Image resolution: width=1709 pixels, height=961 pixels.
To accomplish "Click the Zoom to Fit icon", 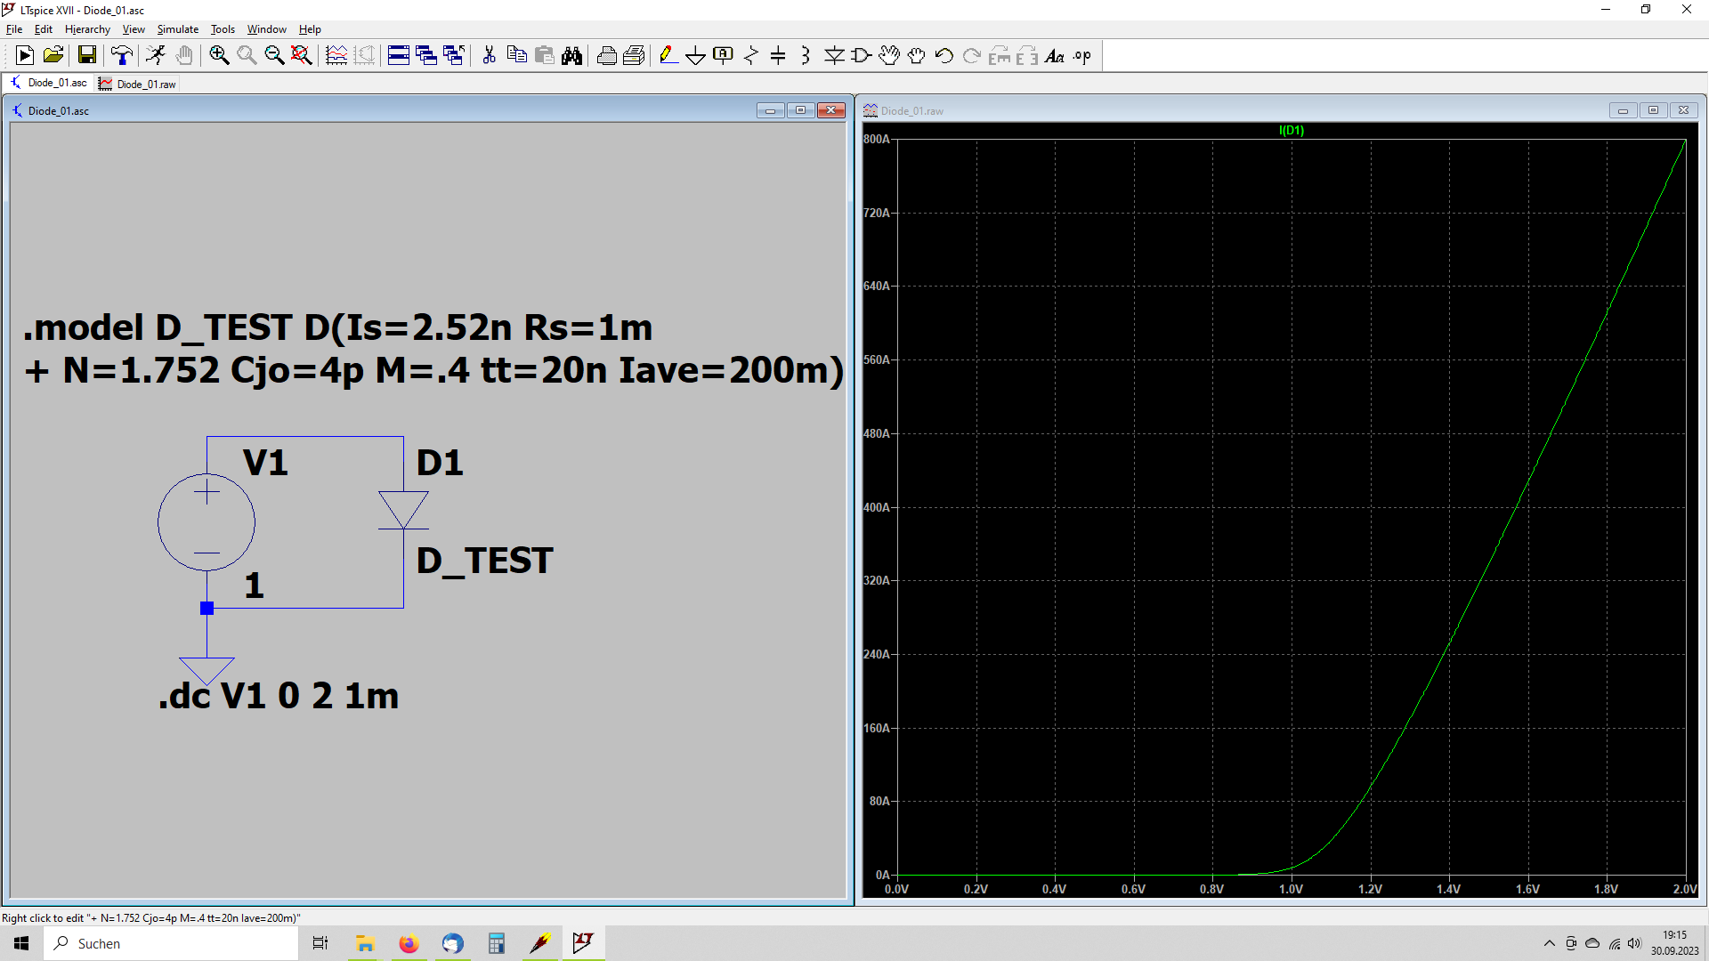I will tap(302, 56).
